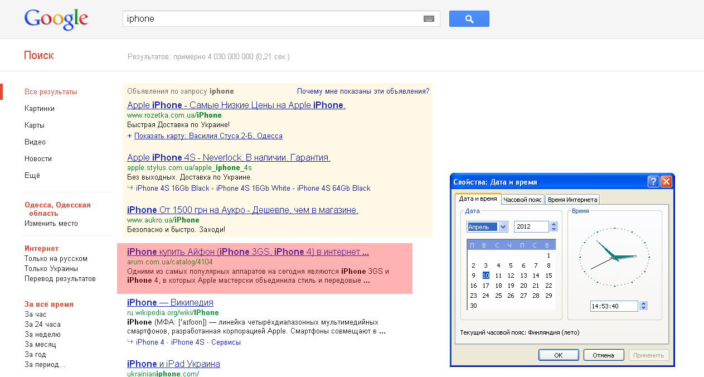Click Изменить место link

tap(51, 224)
